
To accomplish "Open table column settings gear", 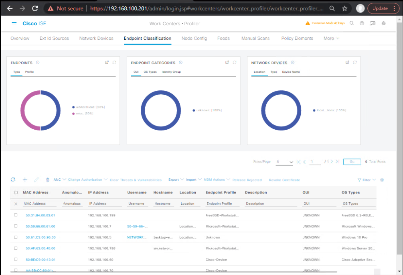I will pyautogui.click(x=382, y=180).
